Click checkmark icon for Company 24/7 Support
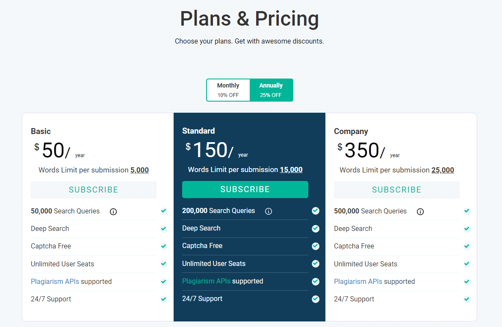502x327 pixels. coord(467,299)
